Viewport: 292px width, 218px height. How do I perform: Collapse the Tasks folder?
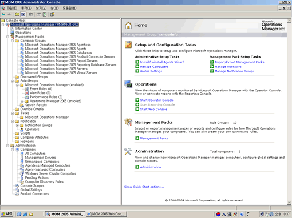pyautogui.click(x=13, y=113)
